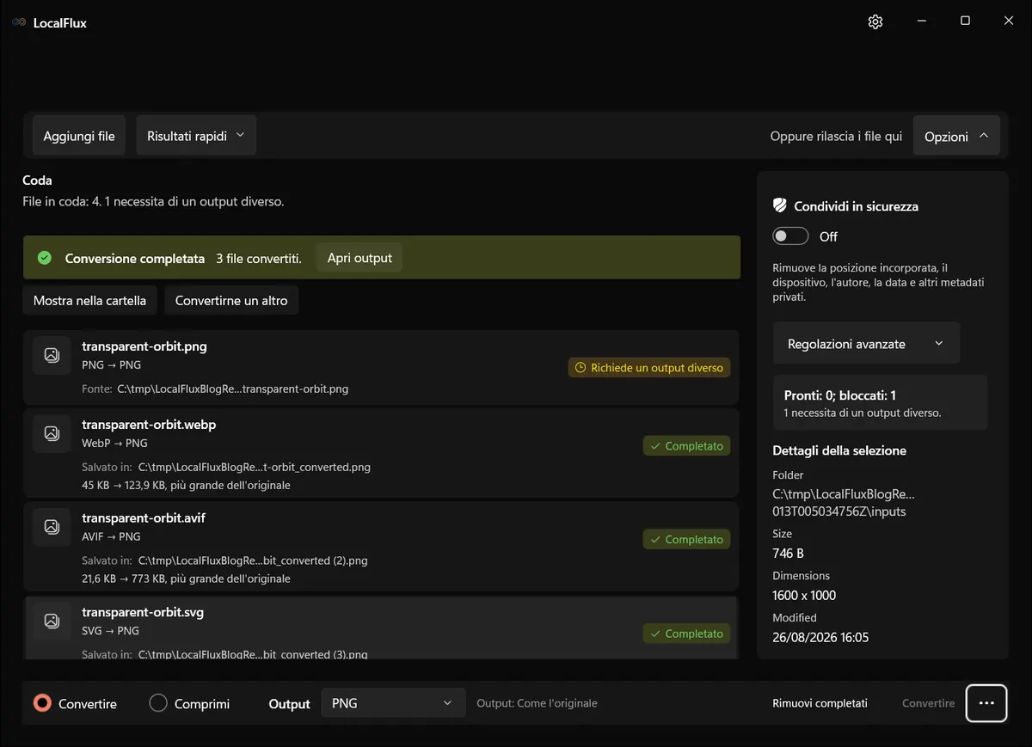
Task: Click the Convertire button at bottom right
Action: tap(928, 703)
